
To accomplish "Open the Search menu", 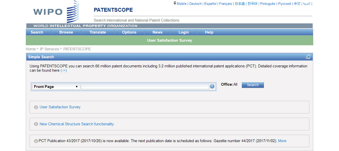I will (37, 32).
